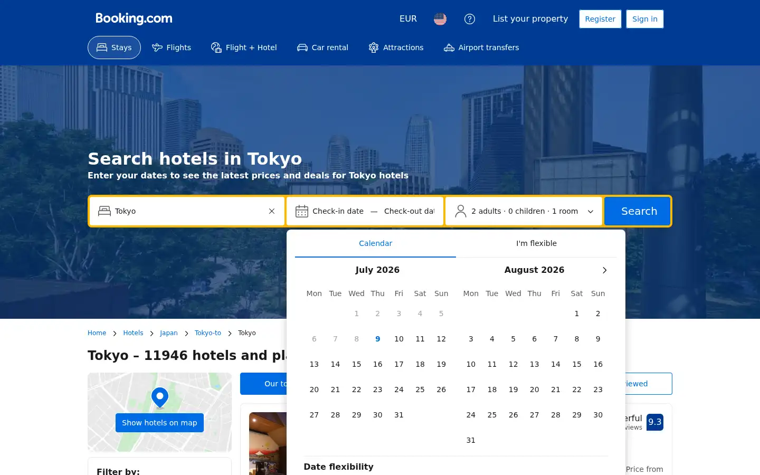Select July 19 in the calendar
The width and height of the screenshot is (760, 475).
click(441, 364)
